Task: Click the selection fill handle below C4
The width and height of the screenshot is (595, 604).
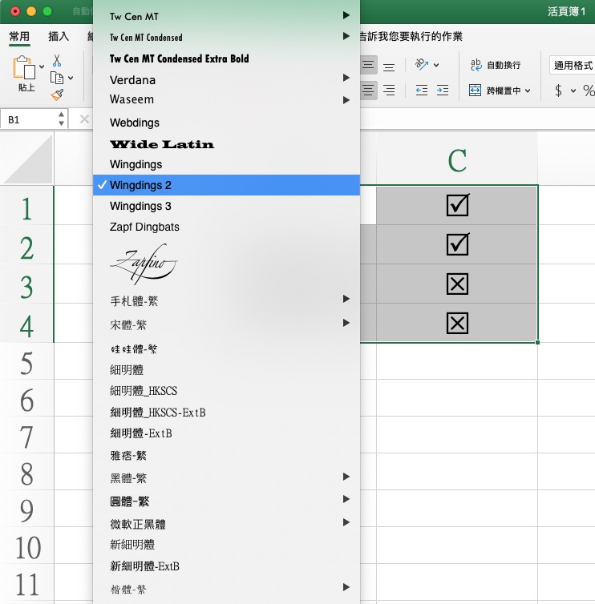Action: [537, 342]
